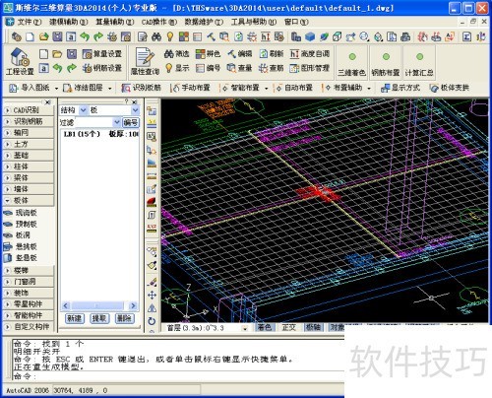This screenshot has height=398, width=492.
Task: Click the 新建 button
Action: click(75, 318)
